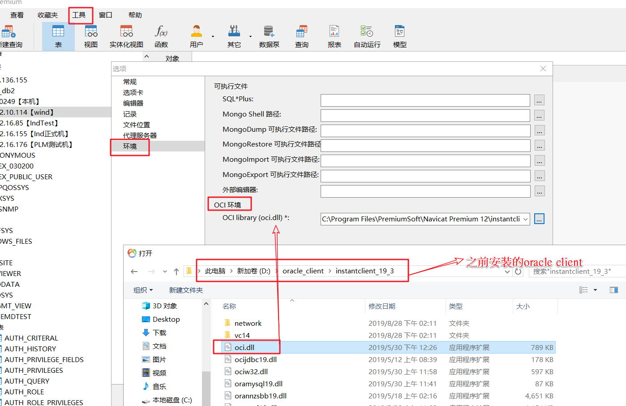The width and height of the screenshot is (626, 406).
Task: Switch to the 对象 tab
Action: [x=172, y=58]
